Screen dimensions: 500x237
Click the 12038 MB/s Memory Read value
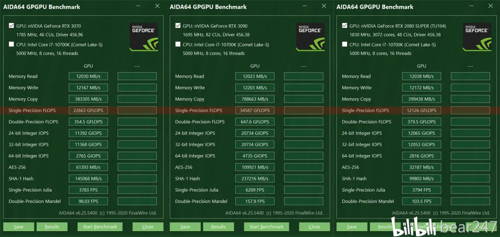[422, 76]
